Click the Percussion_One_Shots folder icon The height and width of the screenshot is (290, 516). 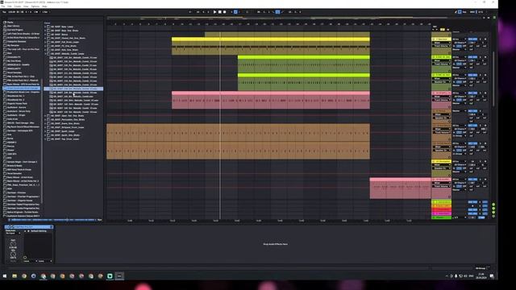coord(48,120)
